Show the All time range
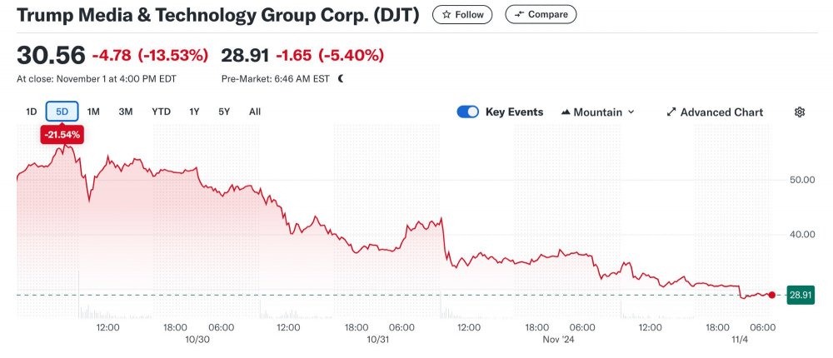Image resolution: width=833 pixels, height=358 pixels. click(255, 112)
